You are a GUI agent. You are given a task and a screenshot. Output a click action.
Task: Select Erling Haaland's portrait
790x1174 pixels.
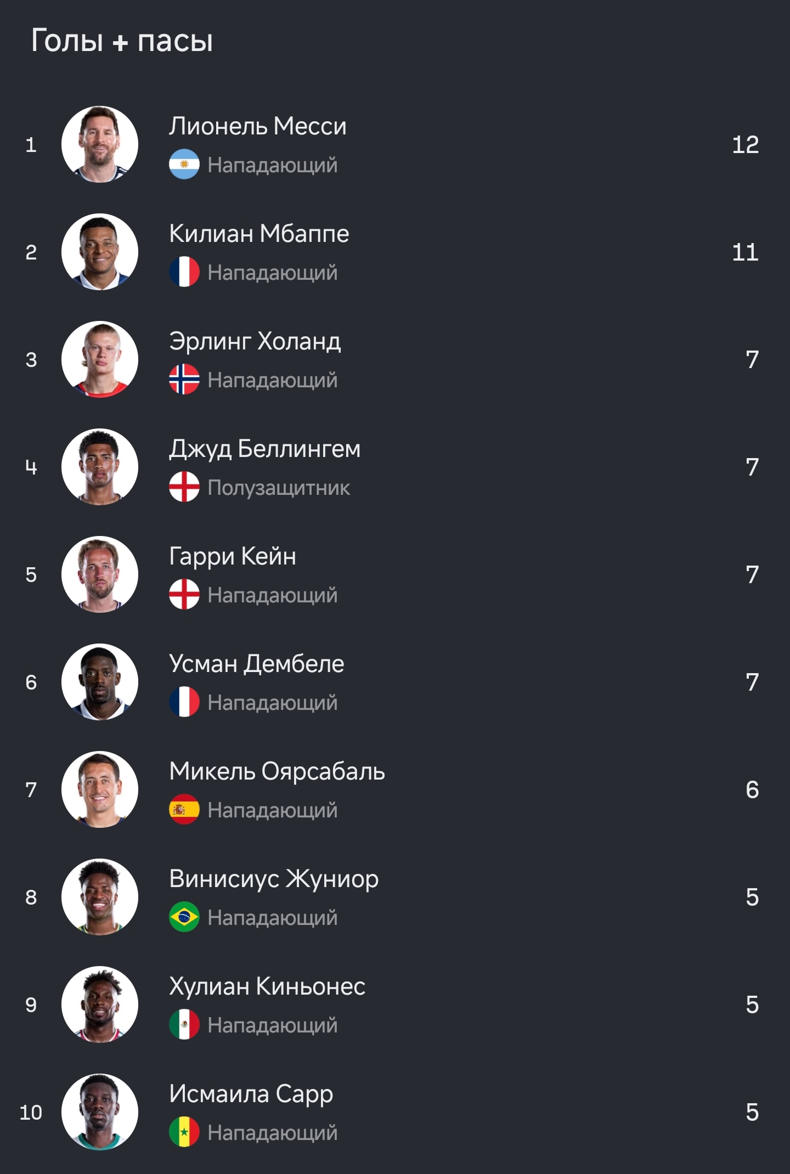[x=100, y=359]
